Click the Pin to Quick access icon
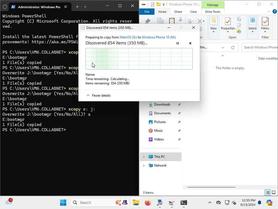 (147, 21)
